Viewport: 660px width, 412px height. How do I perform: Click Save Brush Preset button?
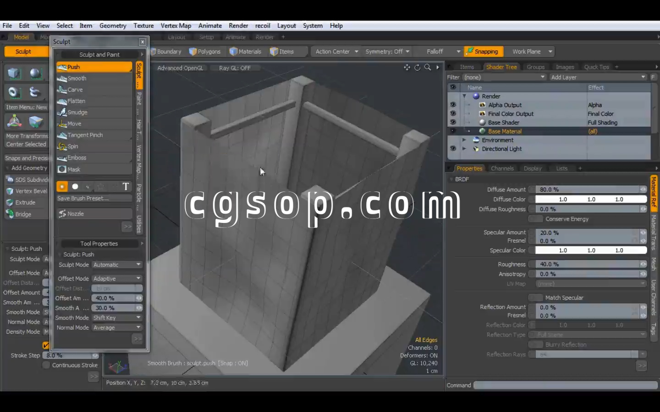(94, 198)
